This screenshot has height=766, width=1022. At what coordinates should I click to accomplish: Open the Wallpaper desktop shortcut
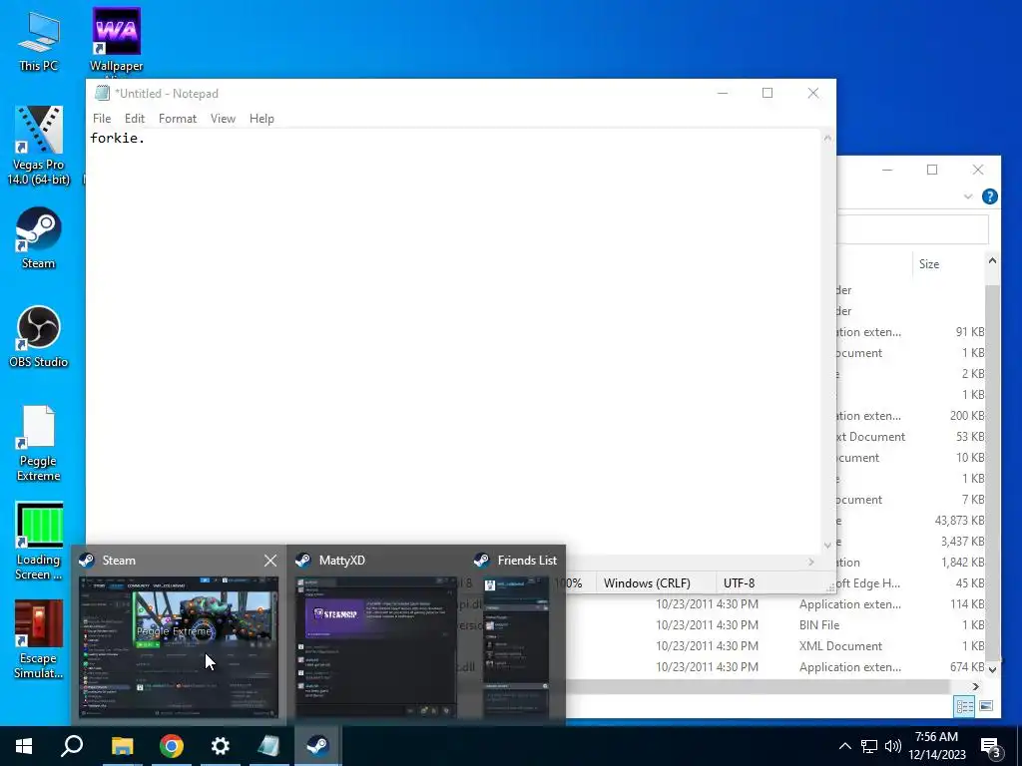click(116, 41)
